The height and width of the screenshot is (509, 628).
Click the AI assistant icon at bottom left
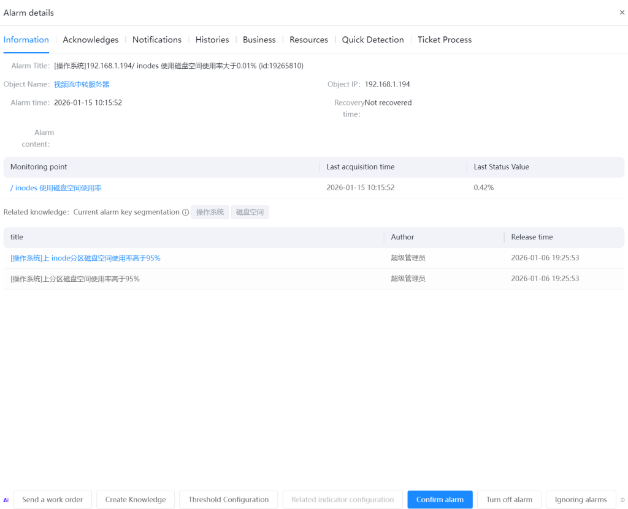(x=6, y=500)
